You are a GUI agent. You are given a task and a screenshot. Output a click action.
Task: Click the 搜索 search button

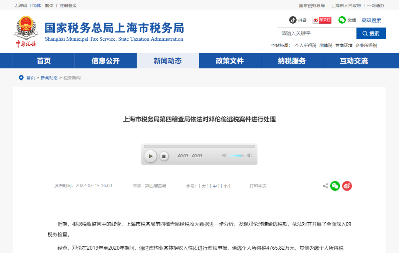pyautogui.click(x=371, y=33)
